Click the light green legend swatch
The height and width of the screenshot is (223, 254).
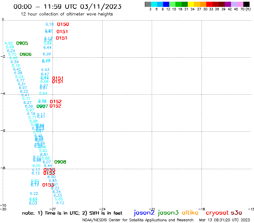coord(172,4)
